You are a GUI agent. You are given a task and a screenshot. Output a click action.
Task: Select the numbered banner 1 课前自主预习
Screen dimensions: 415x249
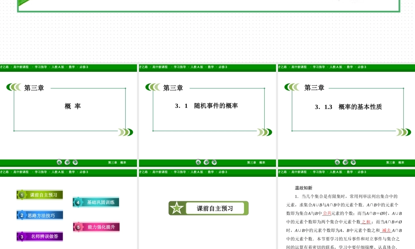(39, 194)
